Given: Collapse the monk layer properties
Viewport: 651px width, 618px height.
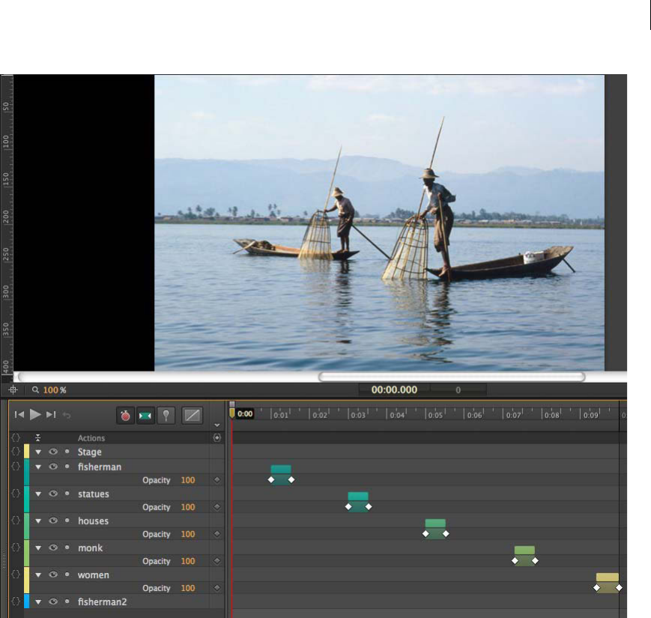Looking at the screenshot, I should 38,548.
